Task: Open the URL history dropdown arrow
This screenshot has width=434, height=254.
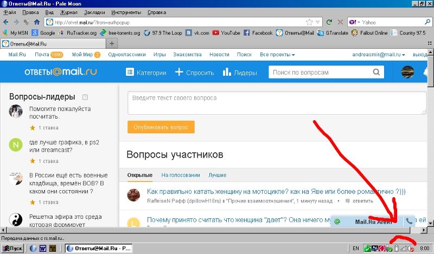Action: click(x=318, y=22)
